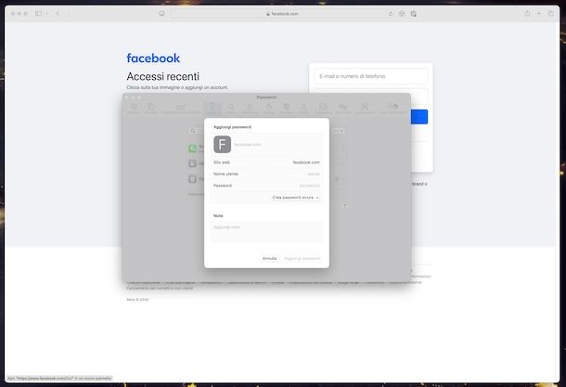
Task: Click the Nome utente input field
Action: [266, 174]
